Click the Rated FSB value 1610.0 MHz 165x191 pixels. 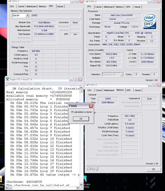pyautogui.click(x=112, y=66)
